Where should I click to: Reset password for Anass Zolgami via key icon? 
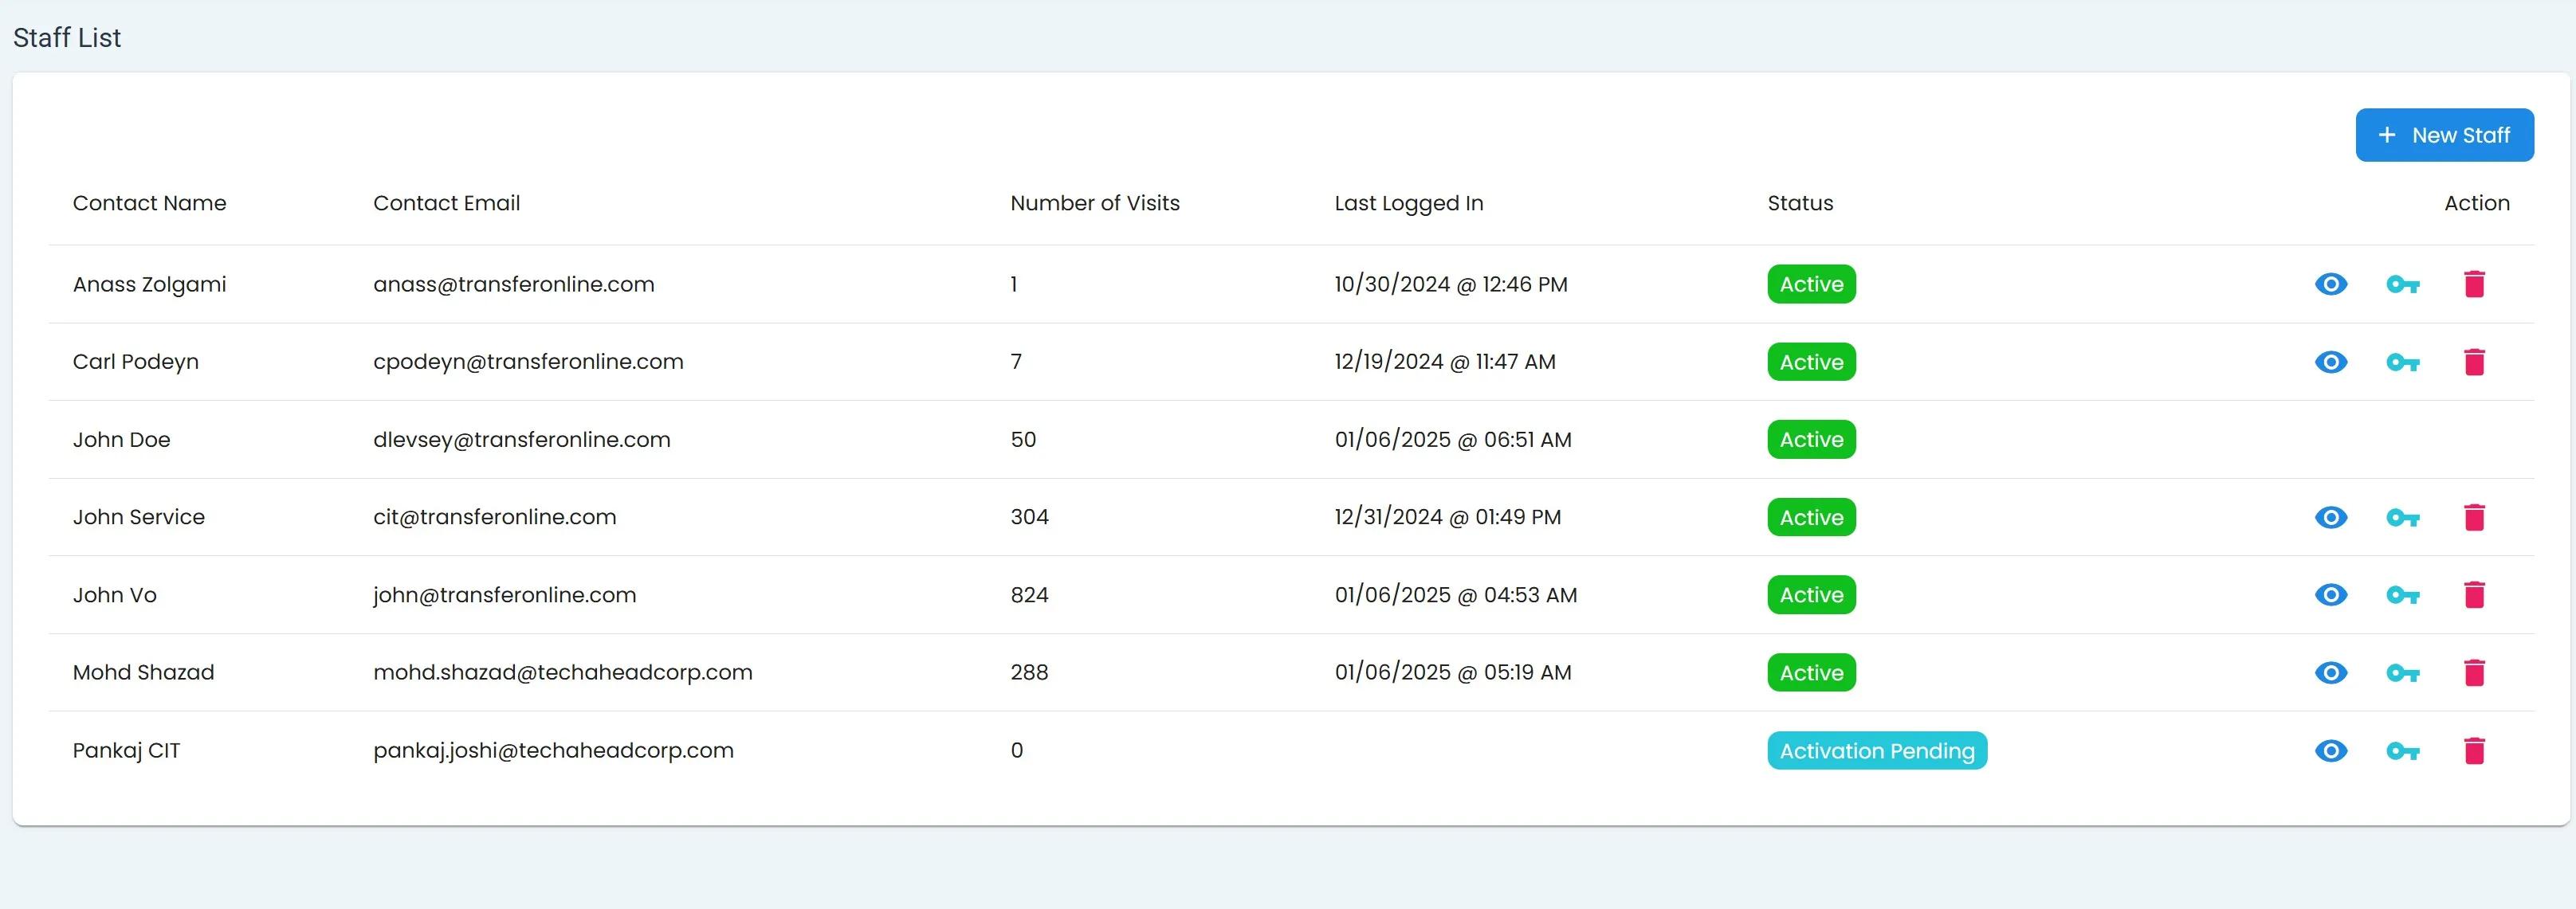2402,284
